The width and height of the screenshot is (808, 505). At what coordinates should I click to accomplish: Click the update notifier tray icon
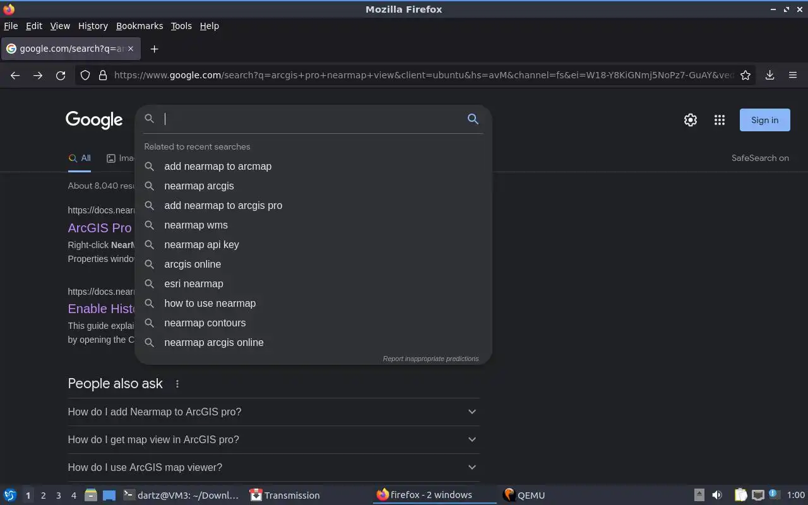[x=775, y=495]
